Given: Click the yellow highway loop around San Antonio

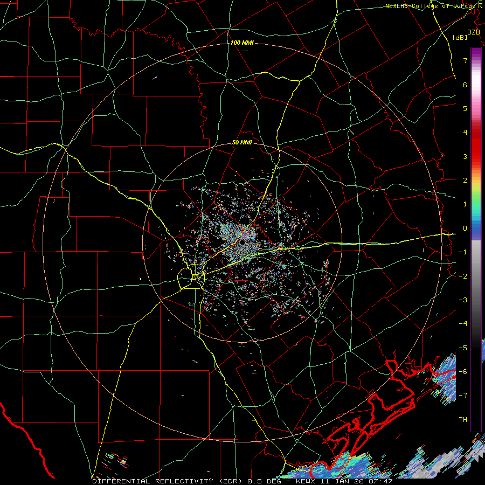Looking at the screenshot, I should (x=191, y=276).
